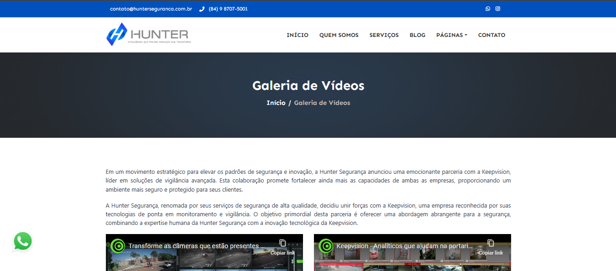Click the floating green WhatsApp chat button

pos(22,241)
